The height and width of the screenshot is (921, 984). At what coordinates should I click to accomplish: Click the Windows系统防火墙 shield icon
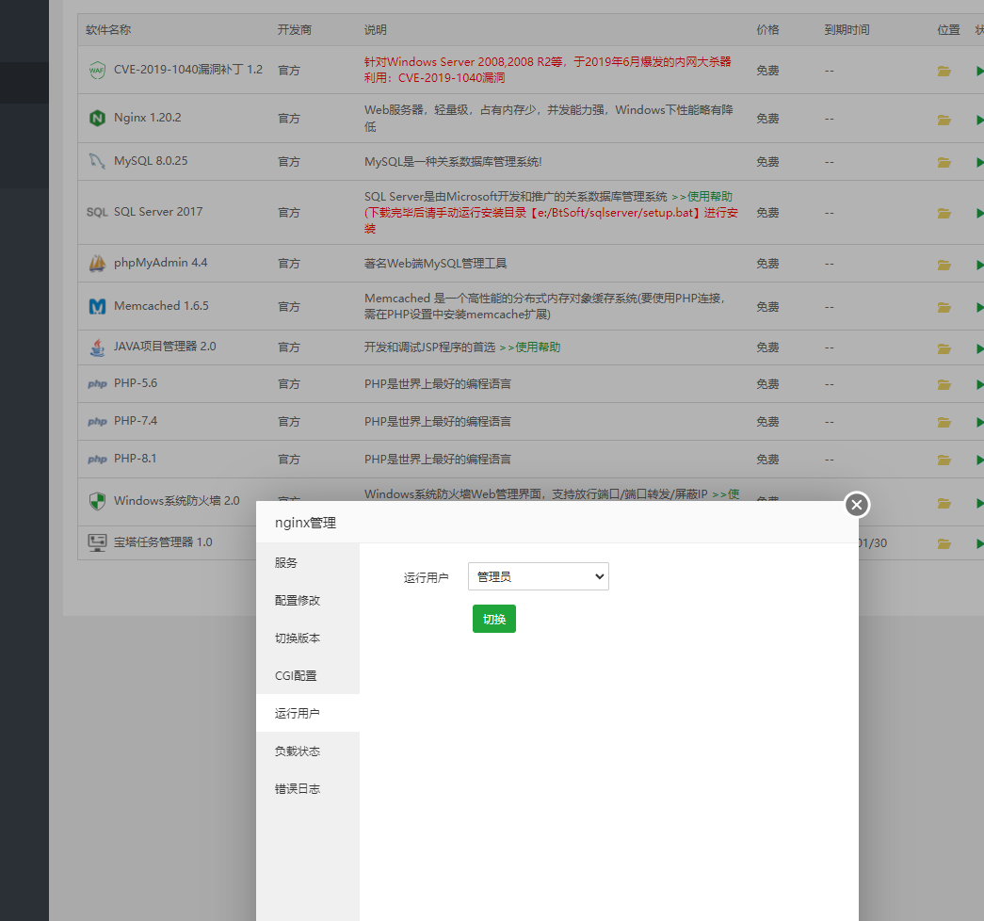(x=97, y=501)
